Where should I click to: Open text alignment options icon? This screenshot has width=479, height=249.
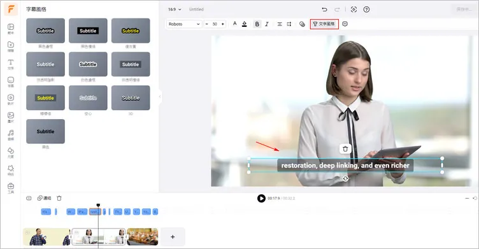pos(280,24)
